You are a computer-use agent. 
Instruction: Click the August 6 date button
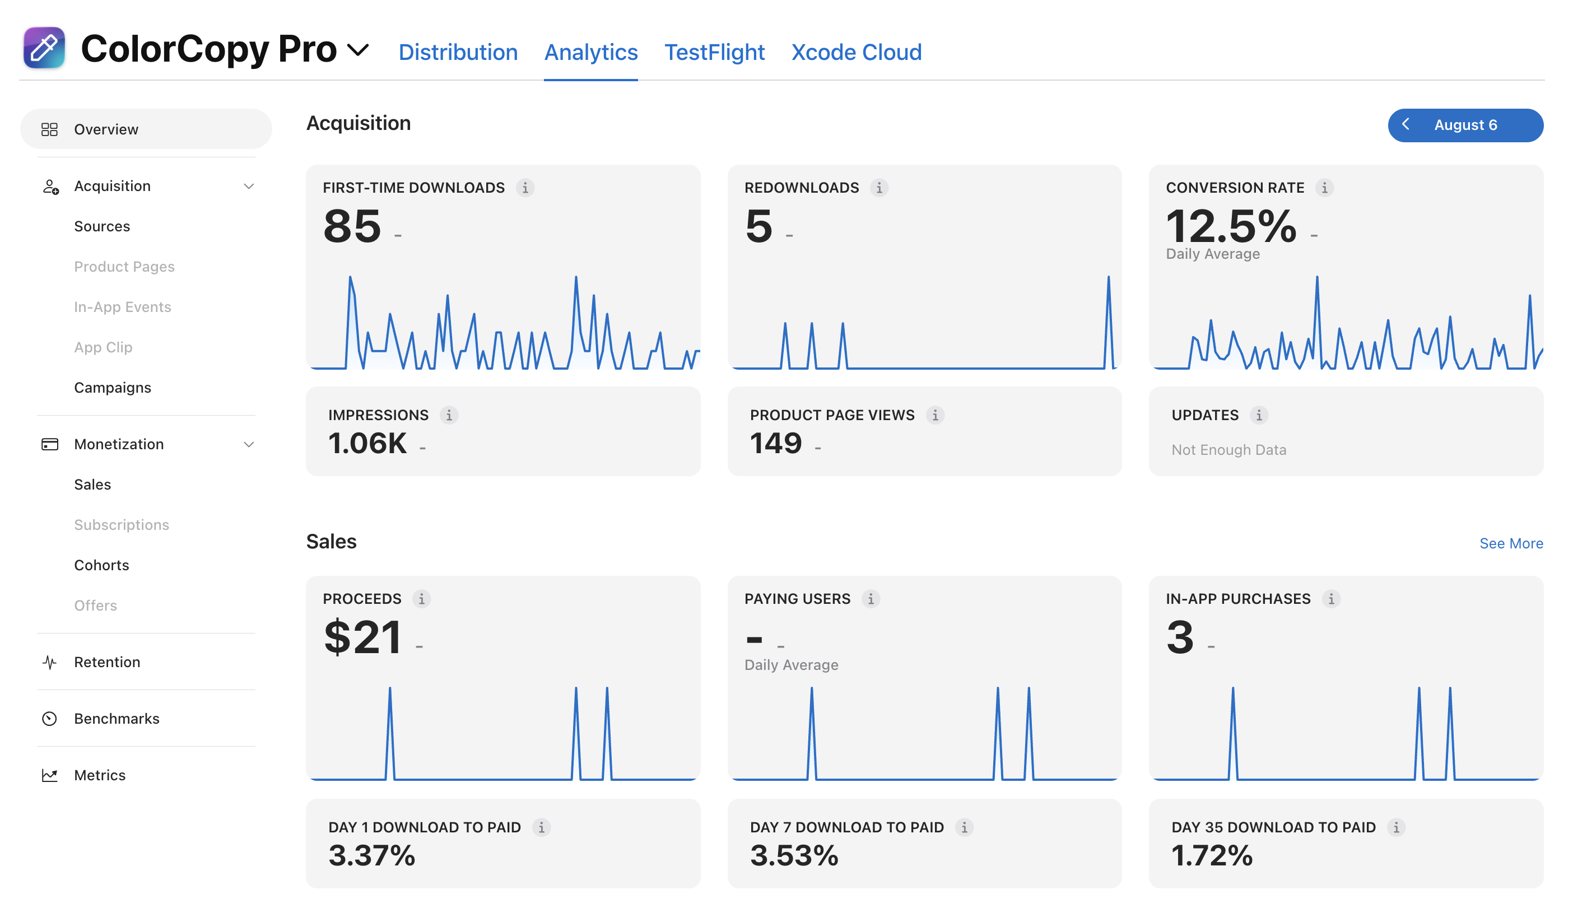click(x=1465, y=125)
